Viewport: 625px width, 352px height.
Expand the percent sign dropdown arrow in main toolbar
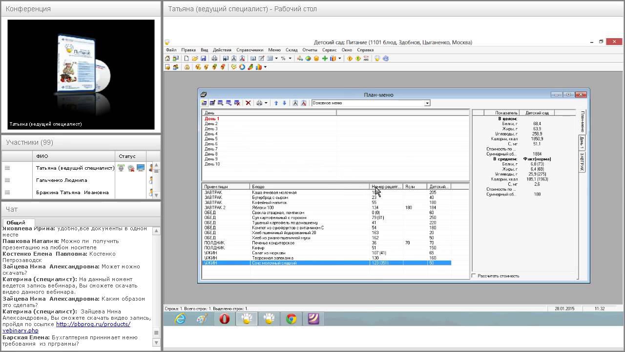[x=290, y=59]
